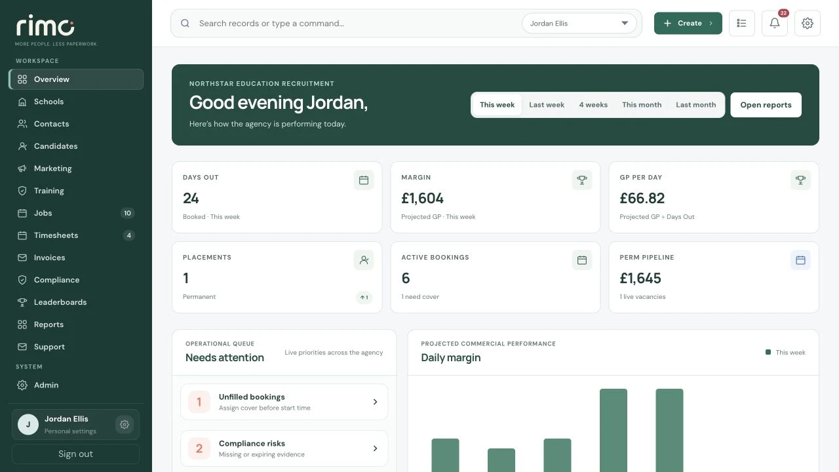Click the magnifier search icon
Image resolution: width=839 pixels, height=472 pixels.
[x=185, y=23]
